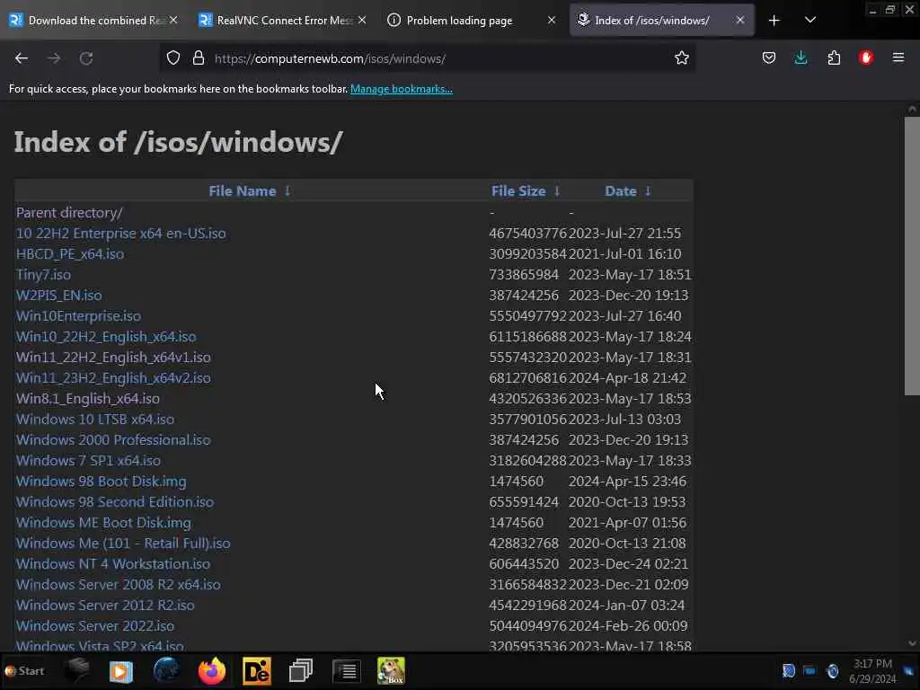
Task: Switch to 'Problem loading page' tab
Action: pyautogui.click(x=471, y=20)
